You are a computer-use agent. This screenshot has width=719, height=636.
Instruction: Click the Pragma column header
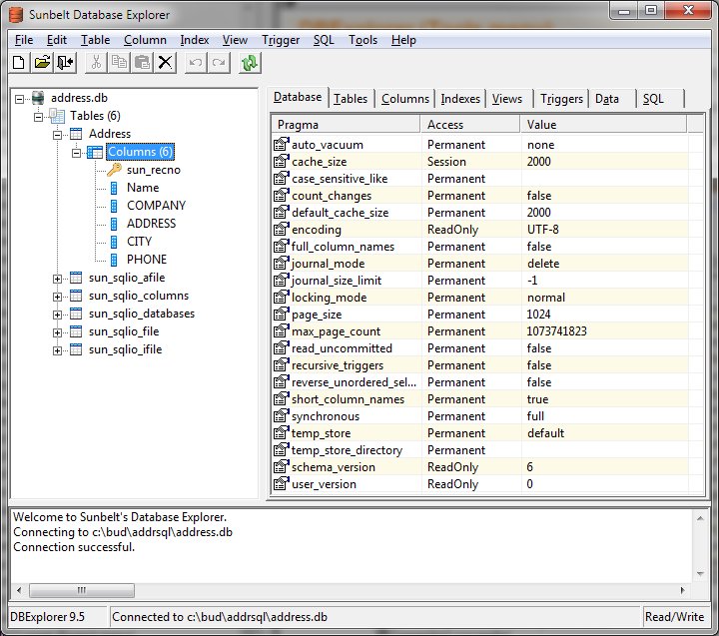click(345, 125)
